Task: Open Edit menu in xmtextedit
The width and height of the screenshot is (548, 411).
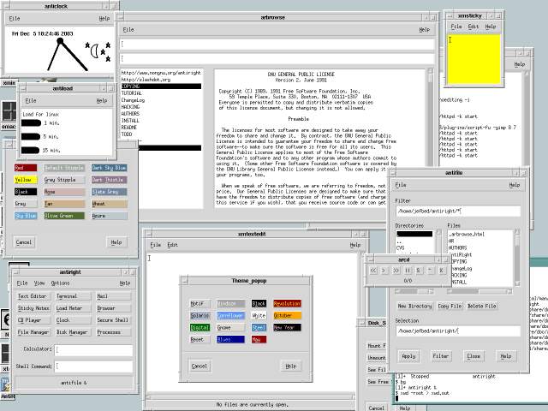Action: click(172, 245)
